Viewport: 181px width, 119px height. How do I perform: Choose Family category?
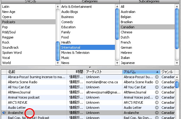88,32
